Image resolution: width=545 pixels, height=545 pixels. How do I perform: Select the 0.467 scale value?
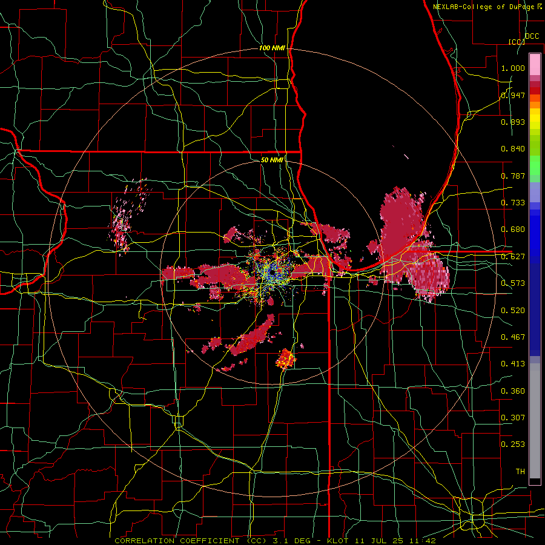coord(513,337)
